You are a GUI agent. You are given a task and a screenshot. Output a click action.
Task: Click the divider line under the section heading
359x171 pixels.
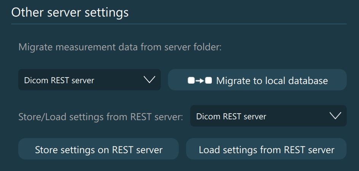pos(179,24)
